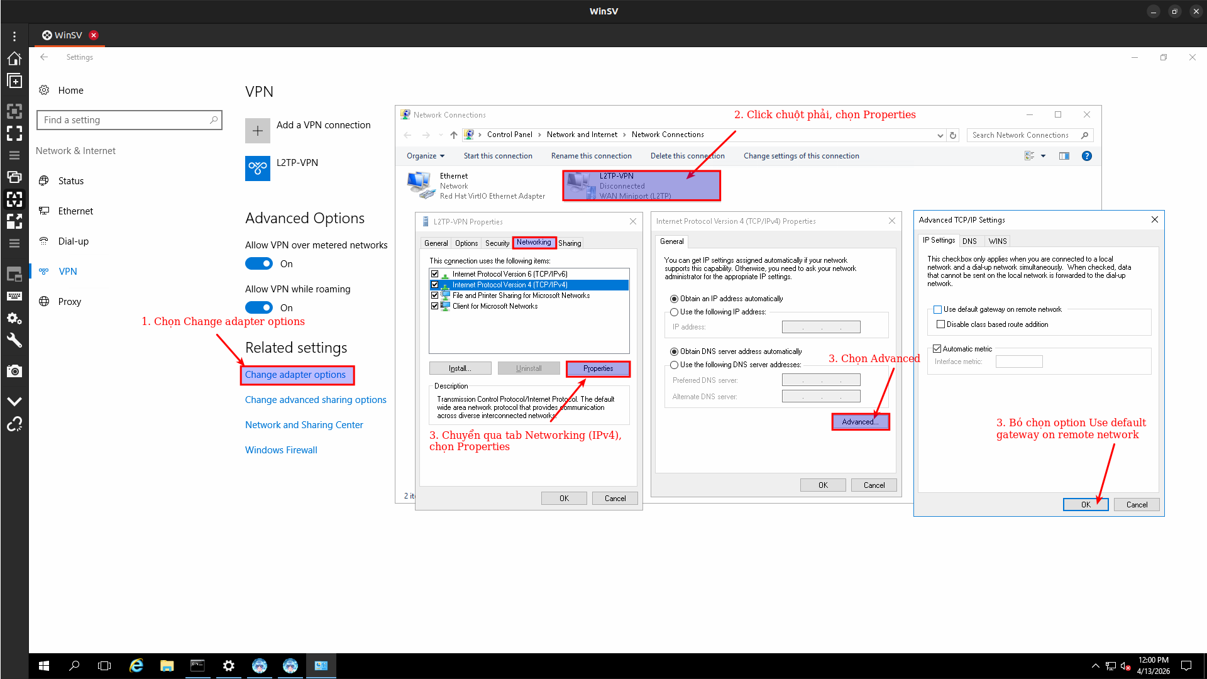Image resolution: width=1207 pixels, height=679 pixels.
Task: Open the DNS tab in Advanced TCP/IP Settings
Action: (970, 241)
